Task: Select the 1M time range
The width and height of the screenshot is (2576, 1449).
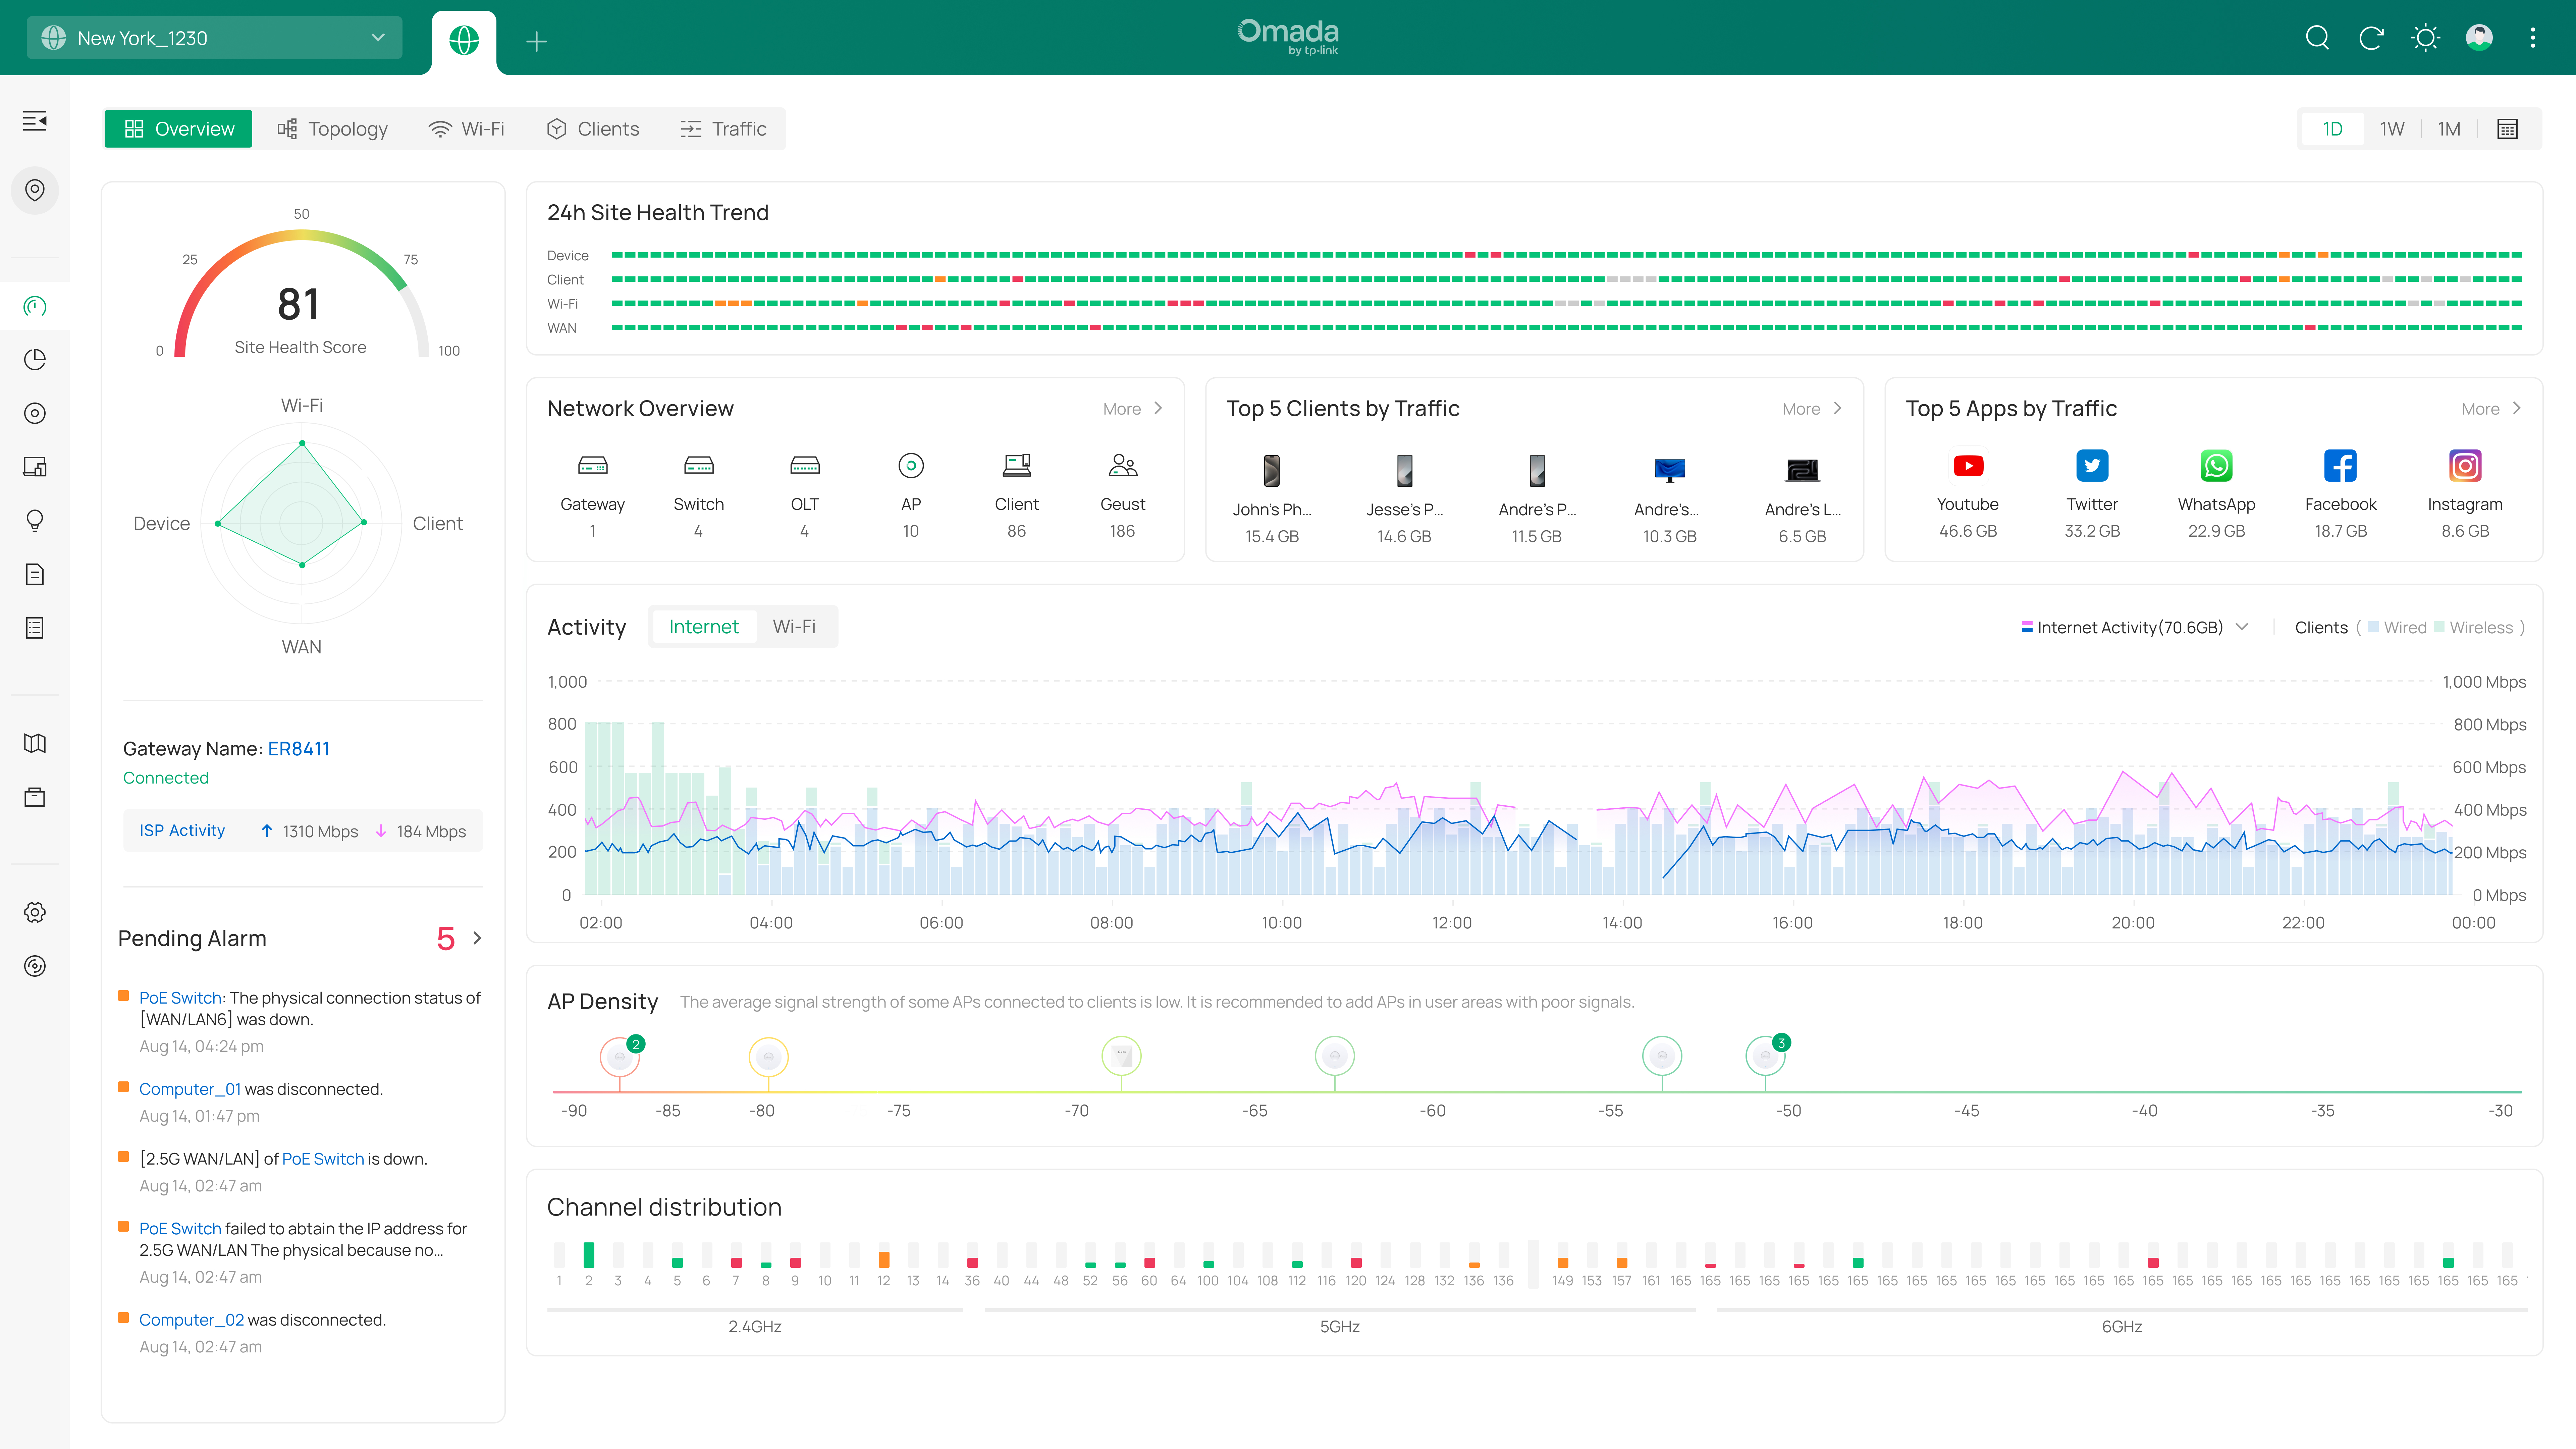Action: click(2449, 129)
